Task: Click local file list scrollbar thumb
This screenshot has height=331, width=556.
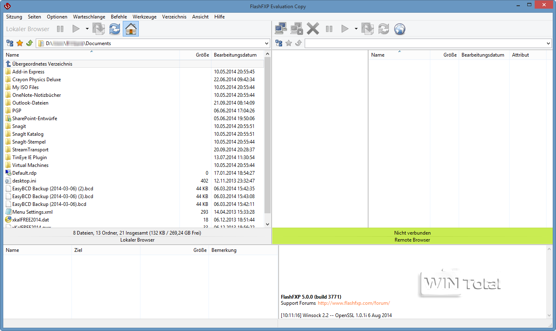Action: 268,135
